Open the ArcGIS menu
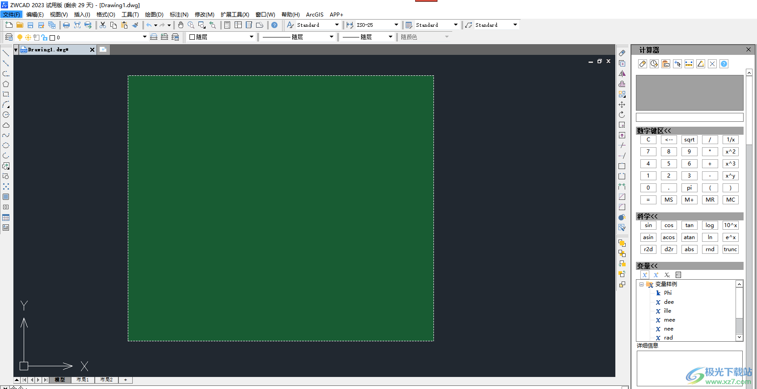This screenshot has width=757, height=389. click(315, 15)
